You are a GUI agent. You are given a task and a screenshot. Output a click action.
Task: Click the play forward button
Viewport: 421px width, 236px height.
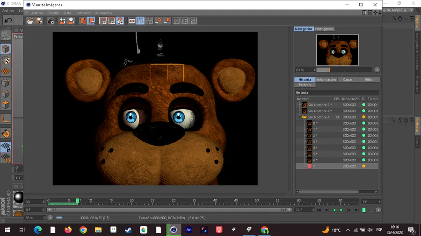(x=341, y=210)
